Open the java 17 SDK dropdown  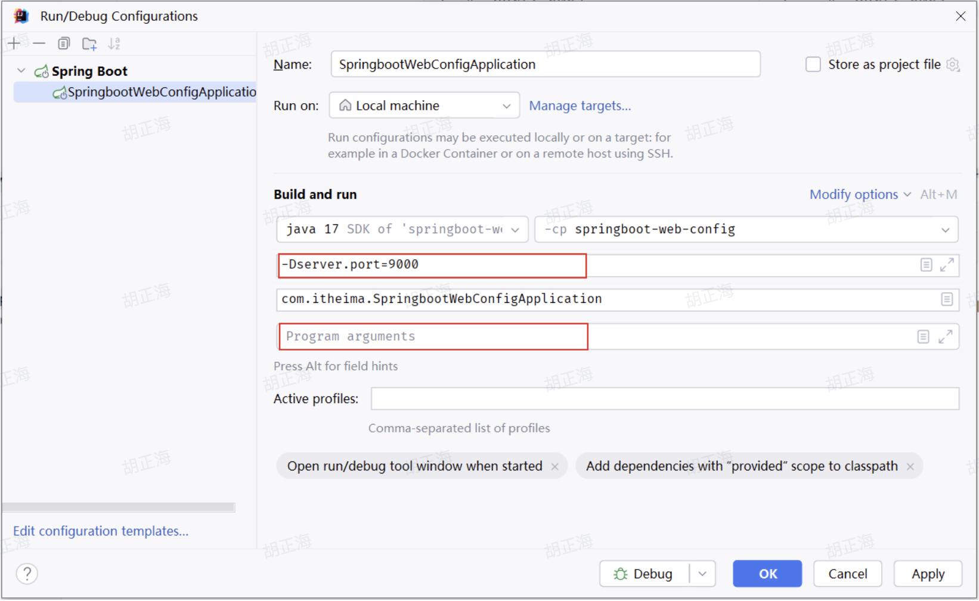click(x=402, y=230)
